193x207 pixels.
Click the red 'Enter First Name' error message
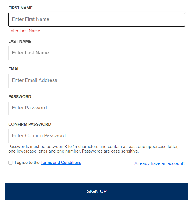pos(24,31)
